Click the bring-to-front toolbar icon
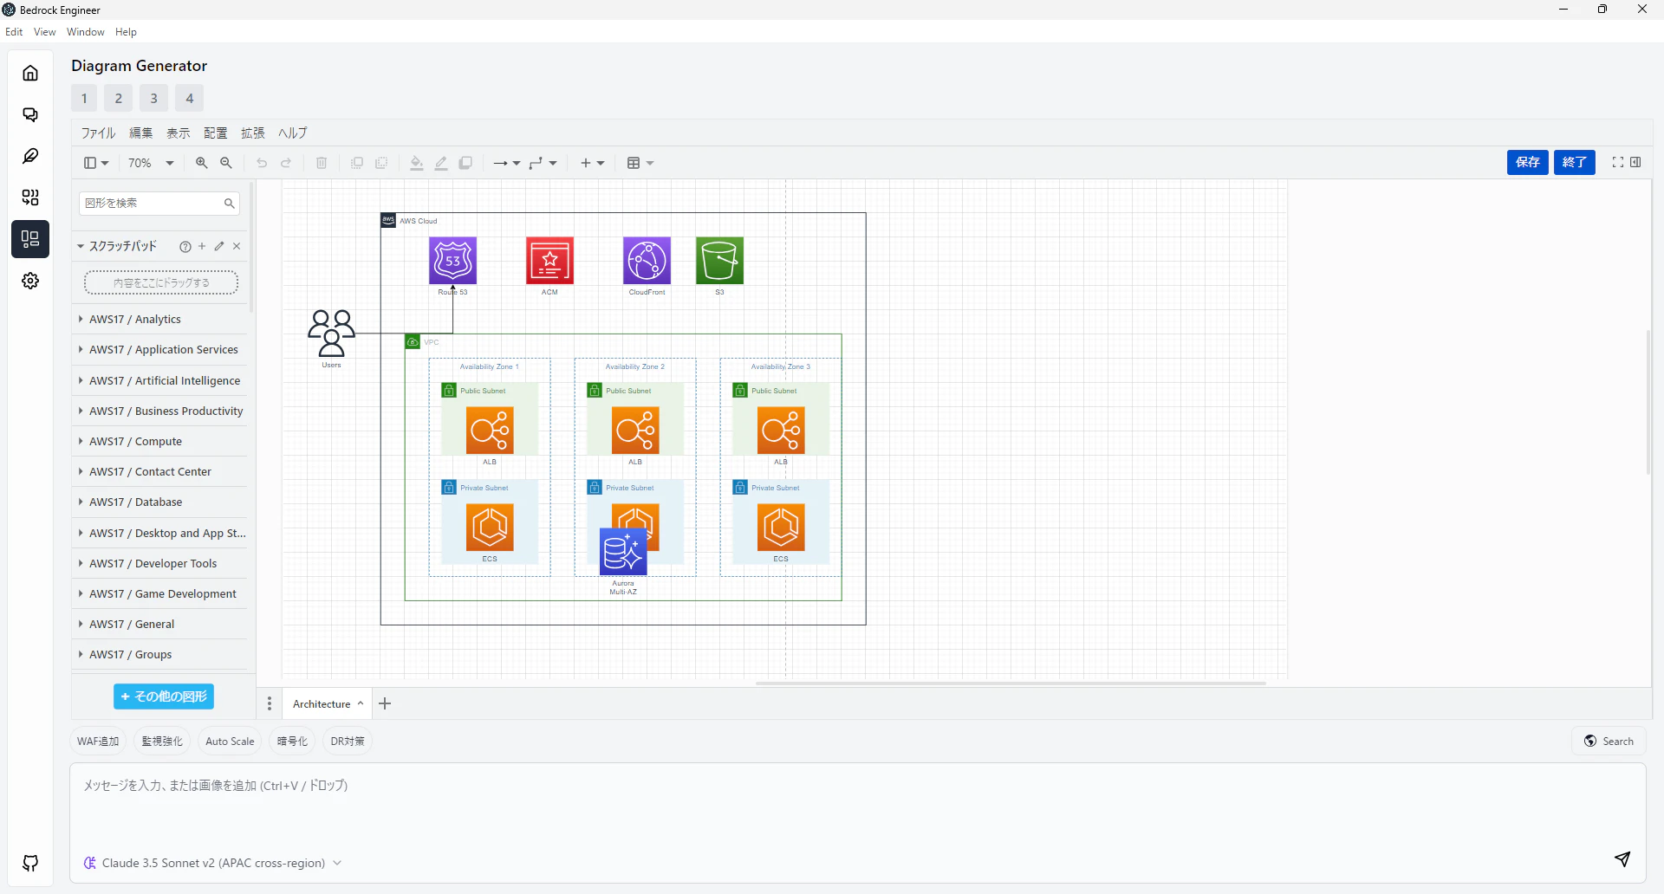This screenshot has width=1664, height=894. point(357,163)
